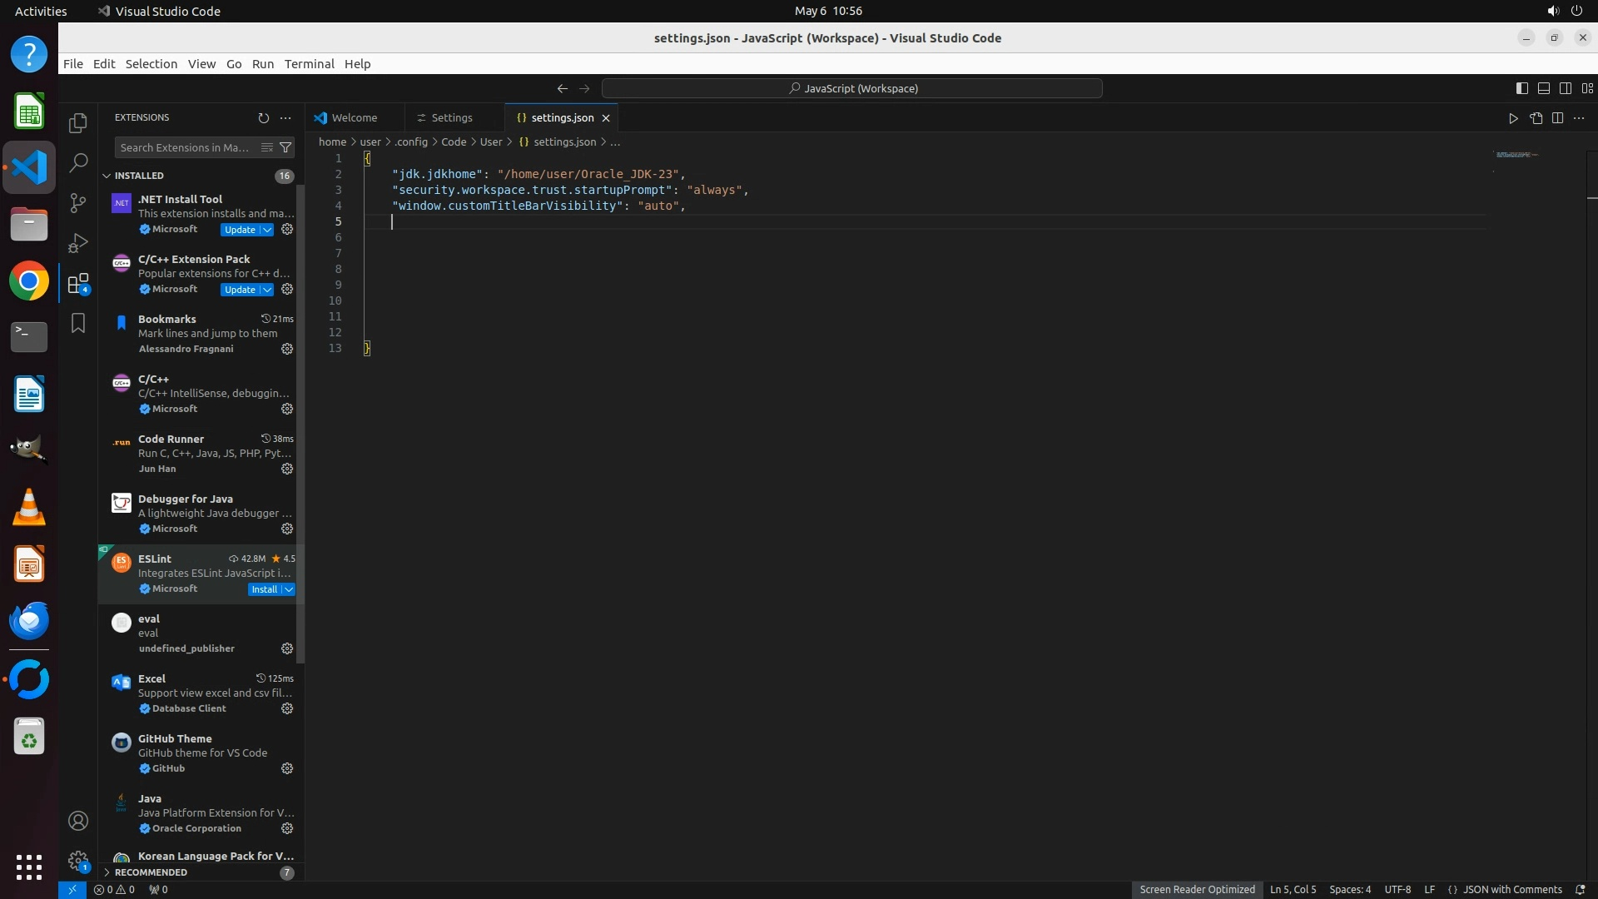Open Run and Debug view
The height and width of the screenshot is (899, 1598).
(x=78, y=243)
